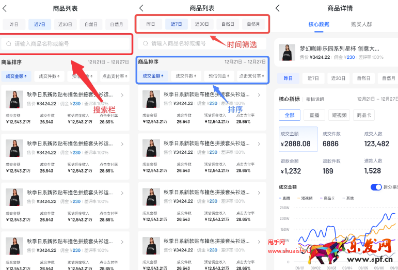398x270 pixels.
Task: Focus the search field in middle 商品列表 screen
Action: [202, 43]
